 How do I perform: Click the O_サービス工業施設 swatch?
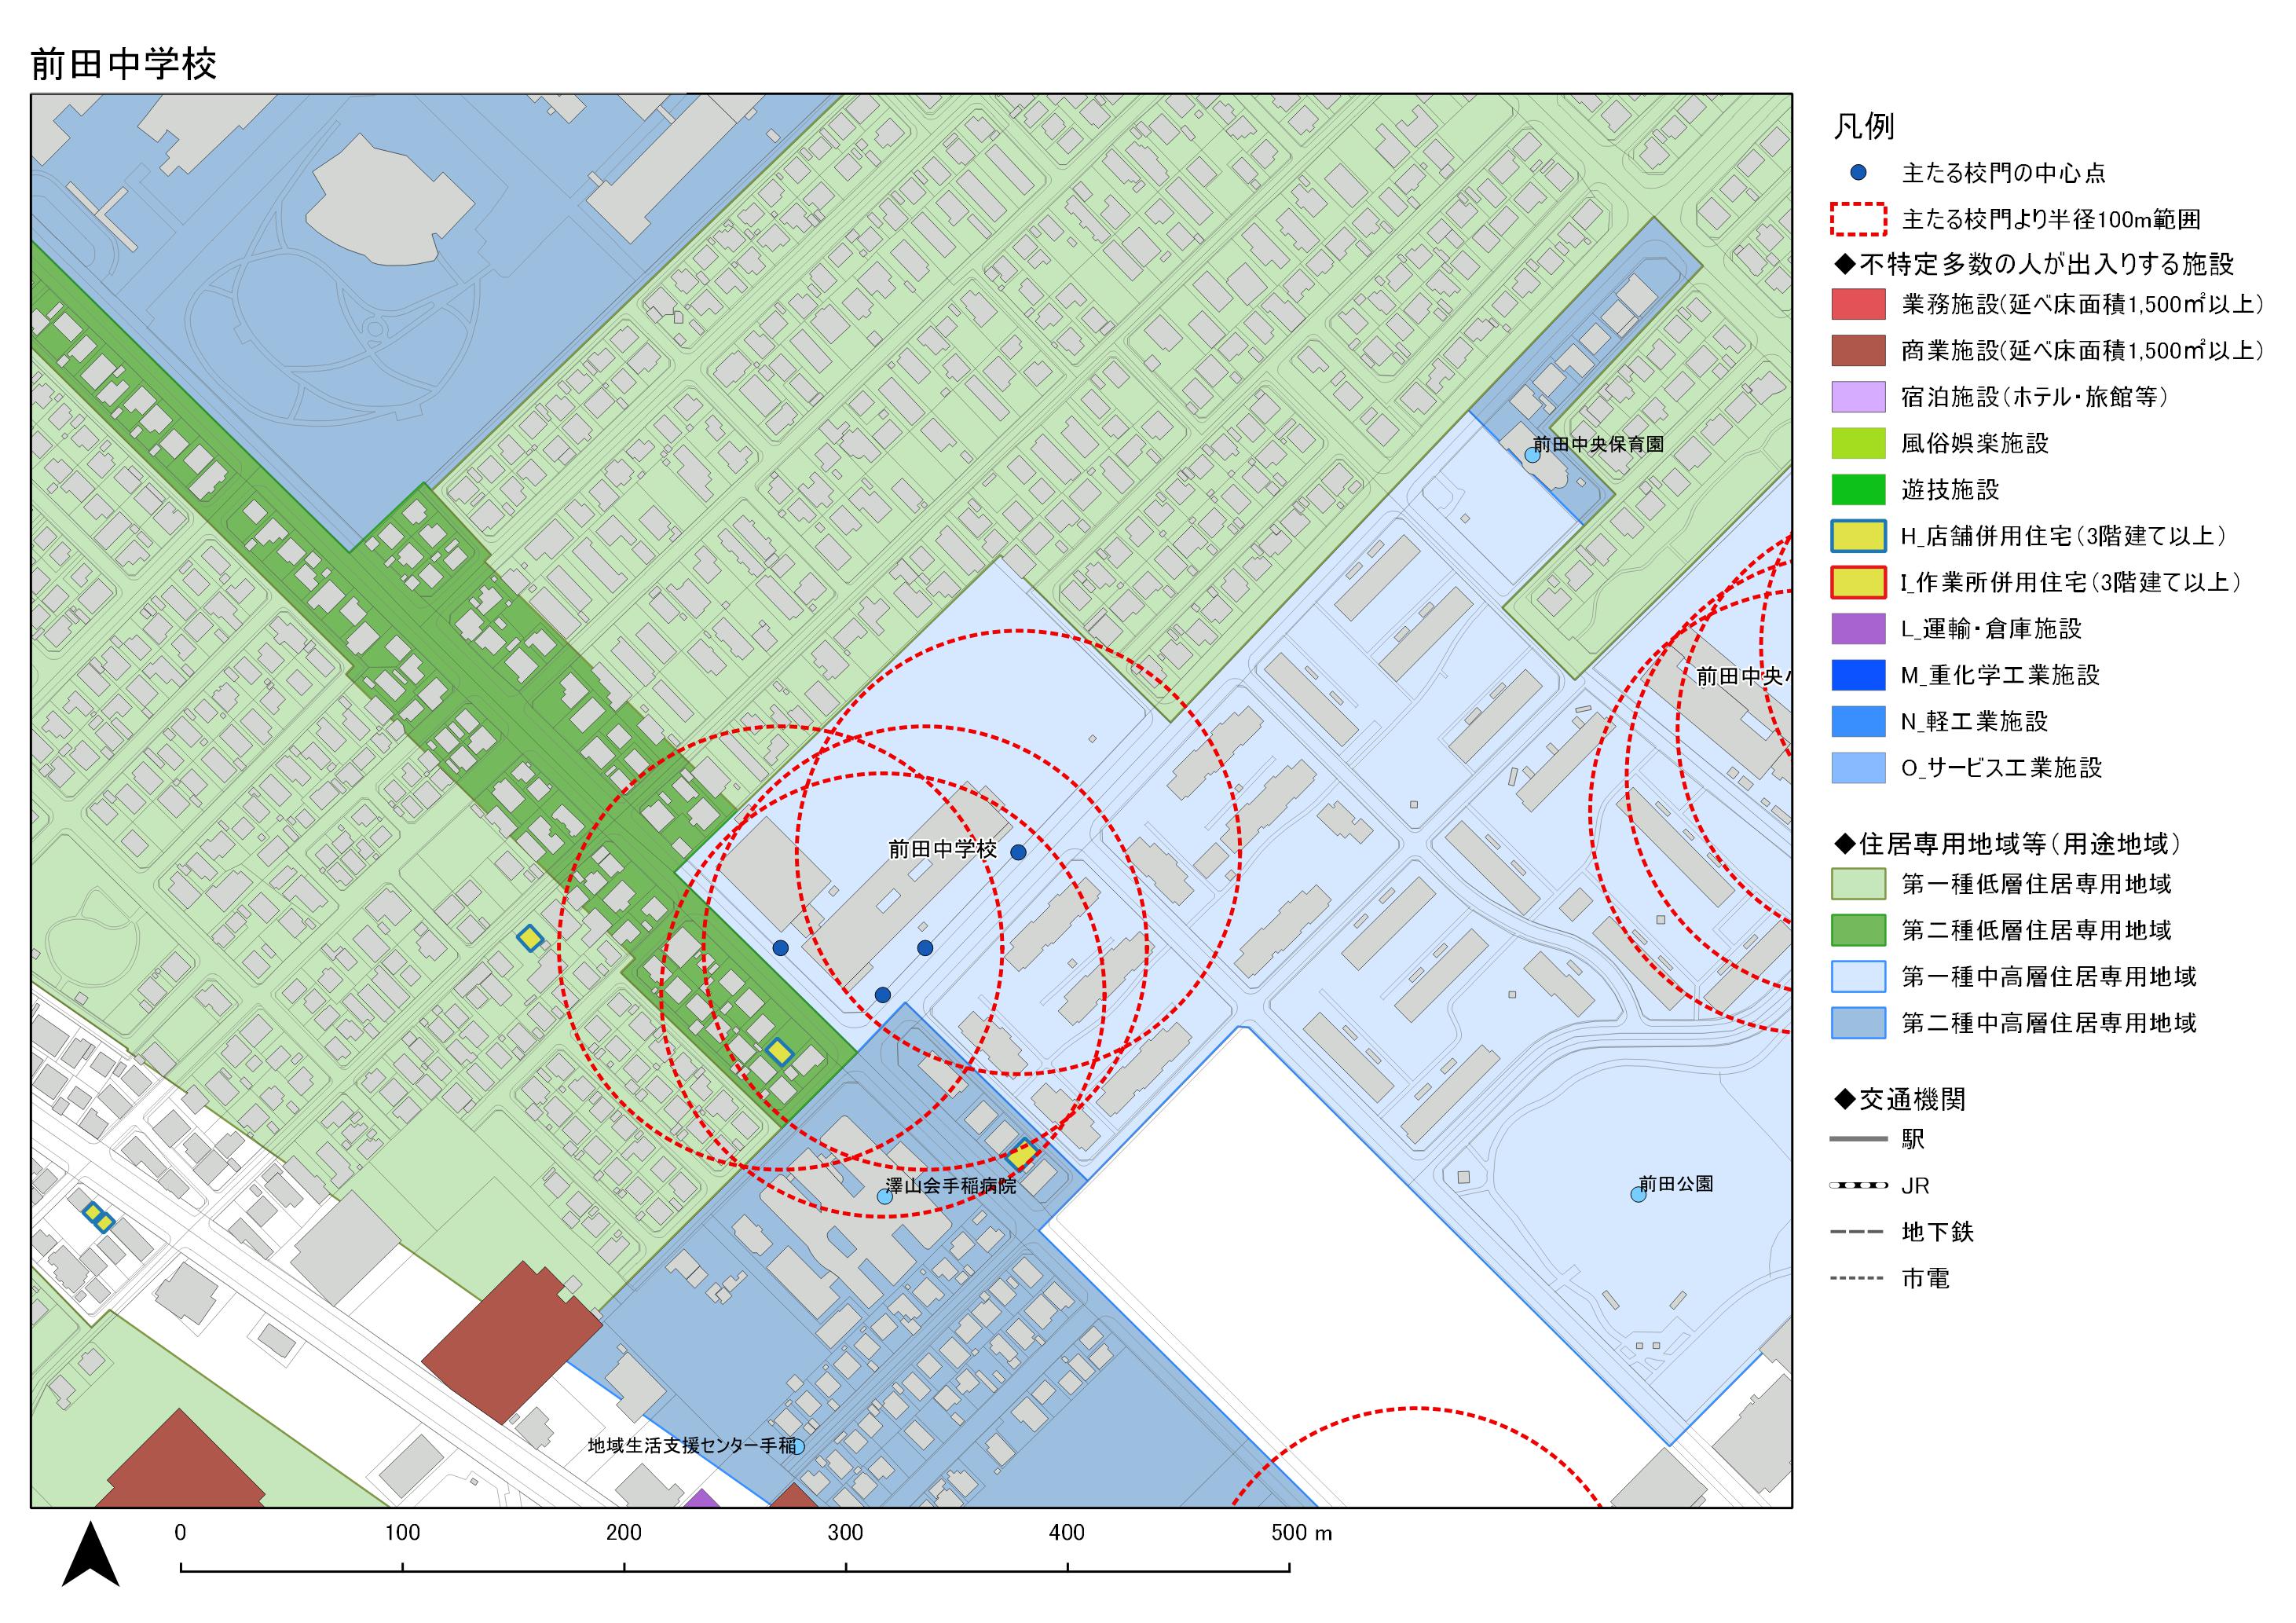1858,768
